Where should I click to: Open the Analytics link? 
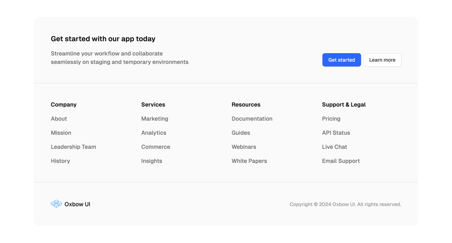pos(154,133)
